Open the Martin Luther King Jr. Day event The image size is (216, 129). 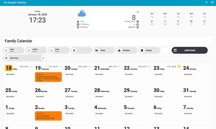(x=48, y=77)
